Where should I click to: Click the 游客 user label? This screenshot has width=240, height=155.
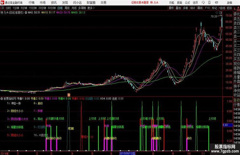coord(230,3)
